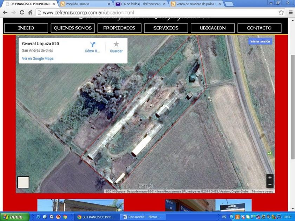Viewport: 295px width, 221px height.
Task: Open Chrome hamburger menu
Action: click(290, 13)
